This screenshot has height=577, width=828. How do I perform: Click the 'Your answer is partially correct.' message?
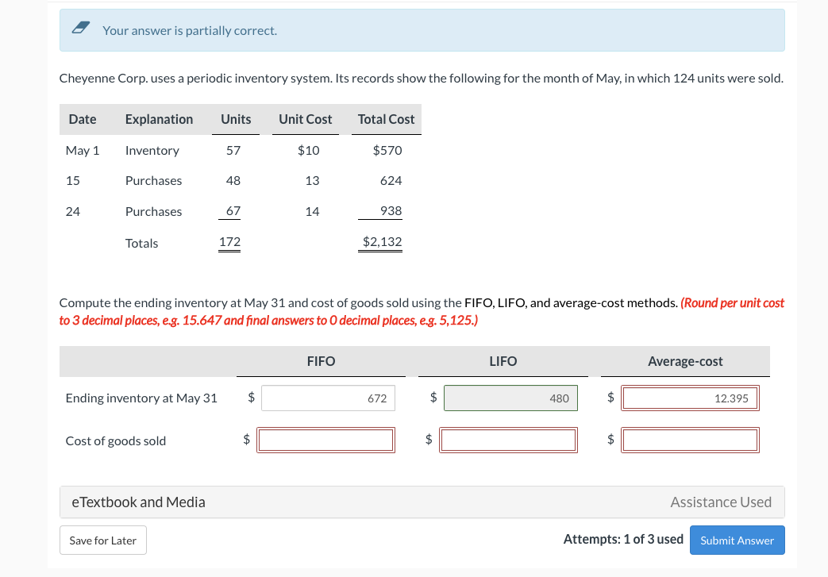click(x=190, y=31)
